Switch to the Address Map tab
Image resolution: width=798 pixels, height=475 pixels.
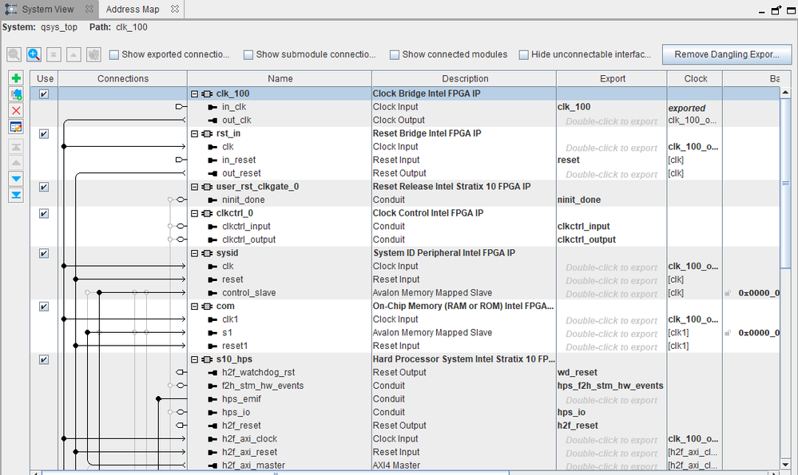pos(132,10)
